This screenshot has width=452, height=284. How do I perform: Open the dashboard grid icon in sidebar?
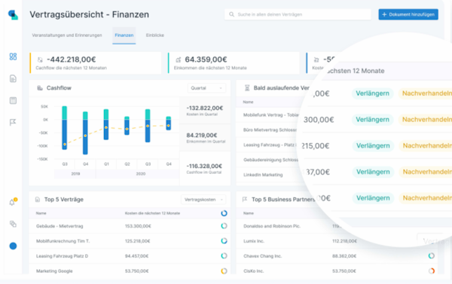pos(13,56)
